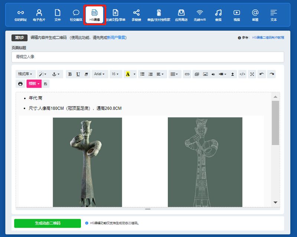
Task: Toggle unordered bullet list
Action: tap(142, 74)
